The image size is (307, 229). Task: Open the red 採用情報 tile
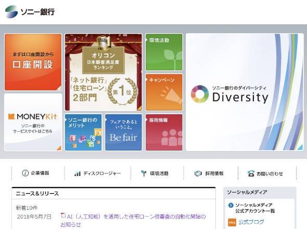(x=164, y=132)
